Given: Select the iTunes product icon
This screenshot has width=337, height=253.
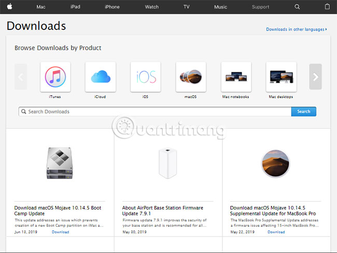Looking at the screenshot, I should [55, 77].
